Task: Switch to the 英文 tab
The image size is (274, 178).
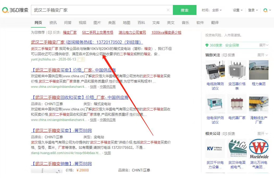Action: [171, 23]
